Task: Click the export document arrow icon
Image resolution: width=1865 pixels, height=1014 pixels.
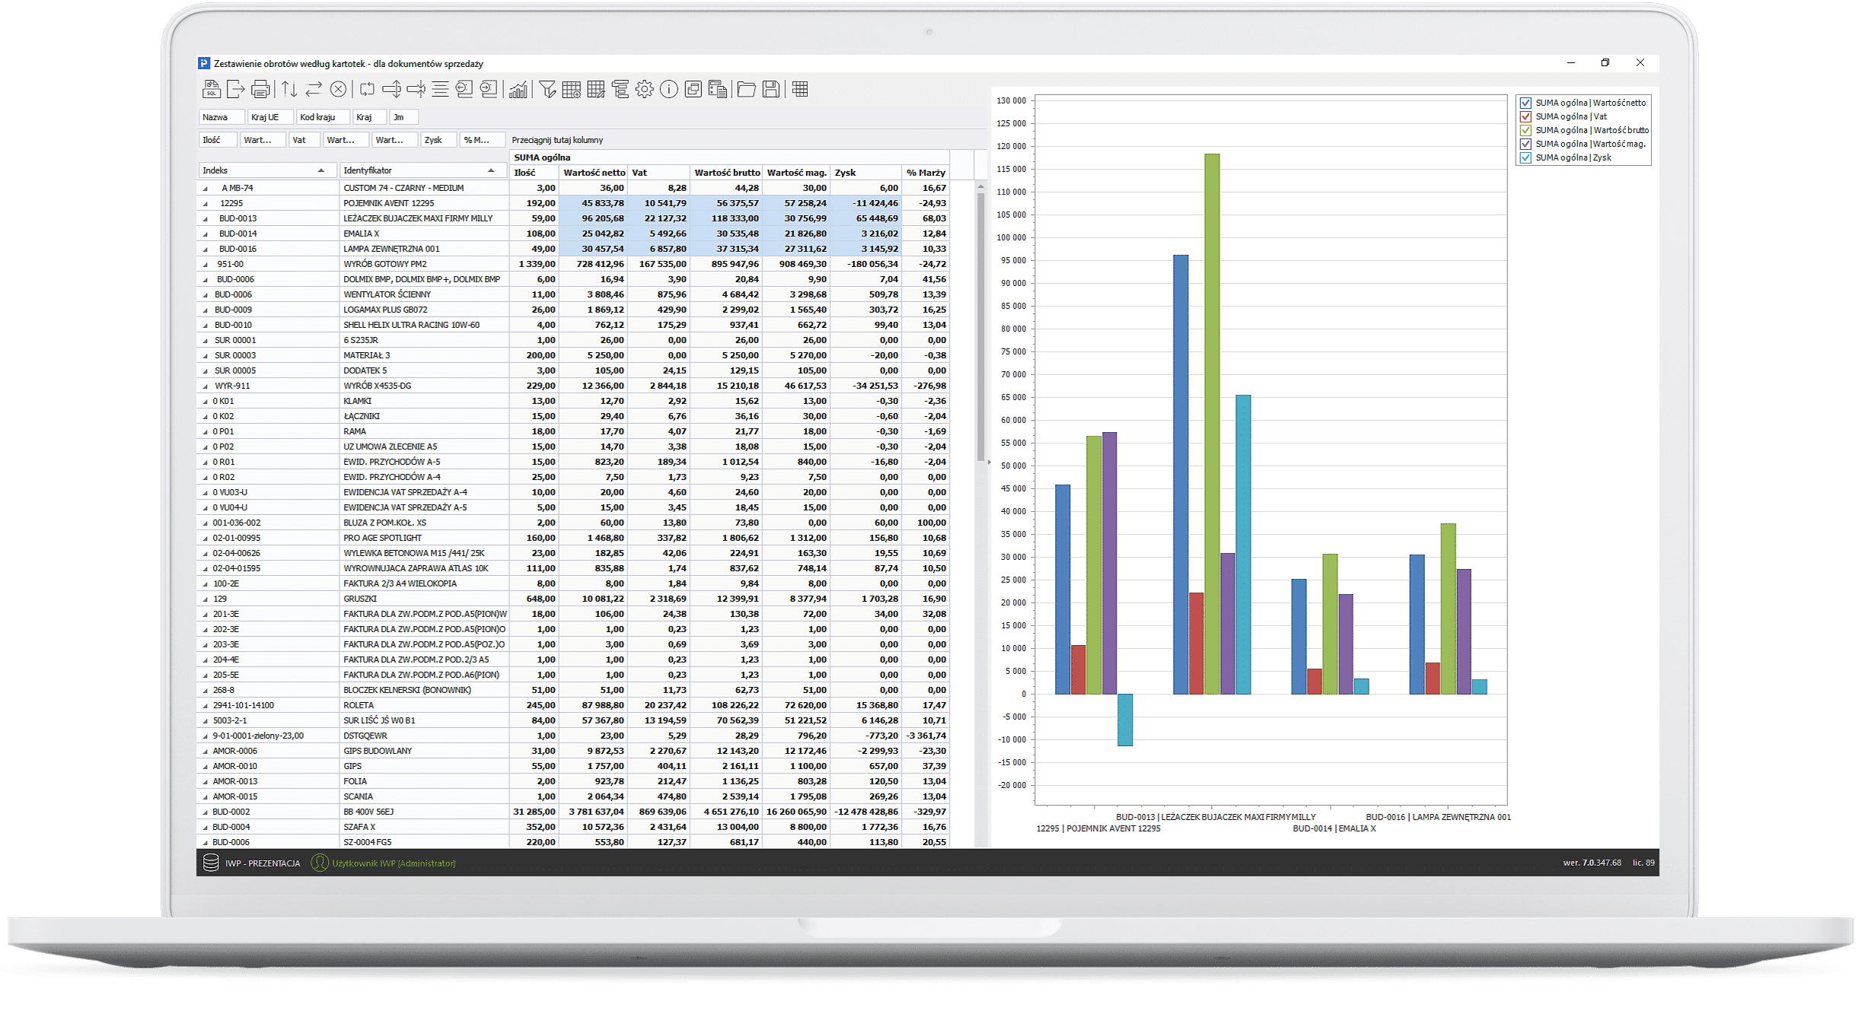Action: coord(236,90)
